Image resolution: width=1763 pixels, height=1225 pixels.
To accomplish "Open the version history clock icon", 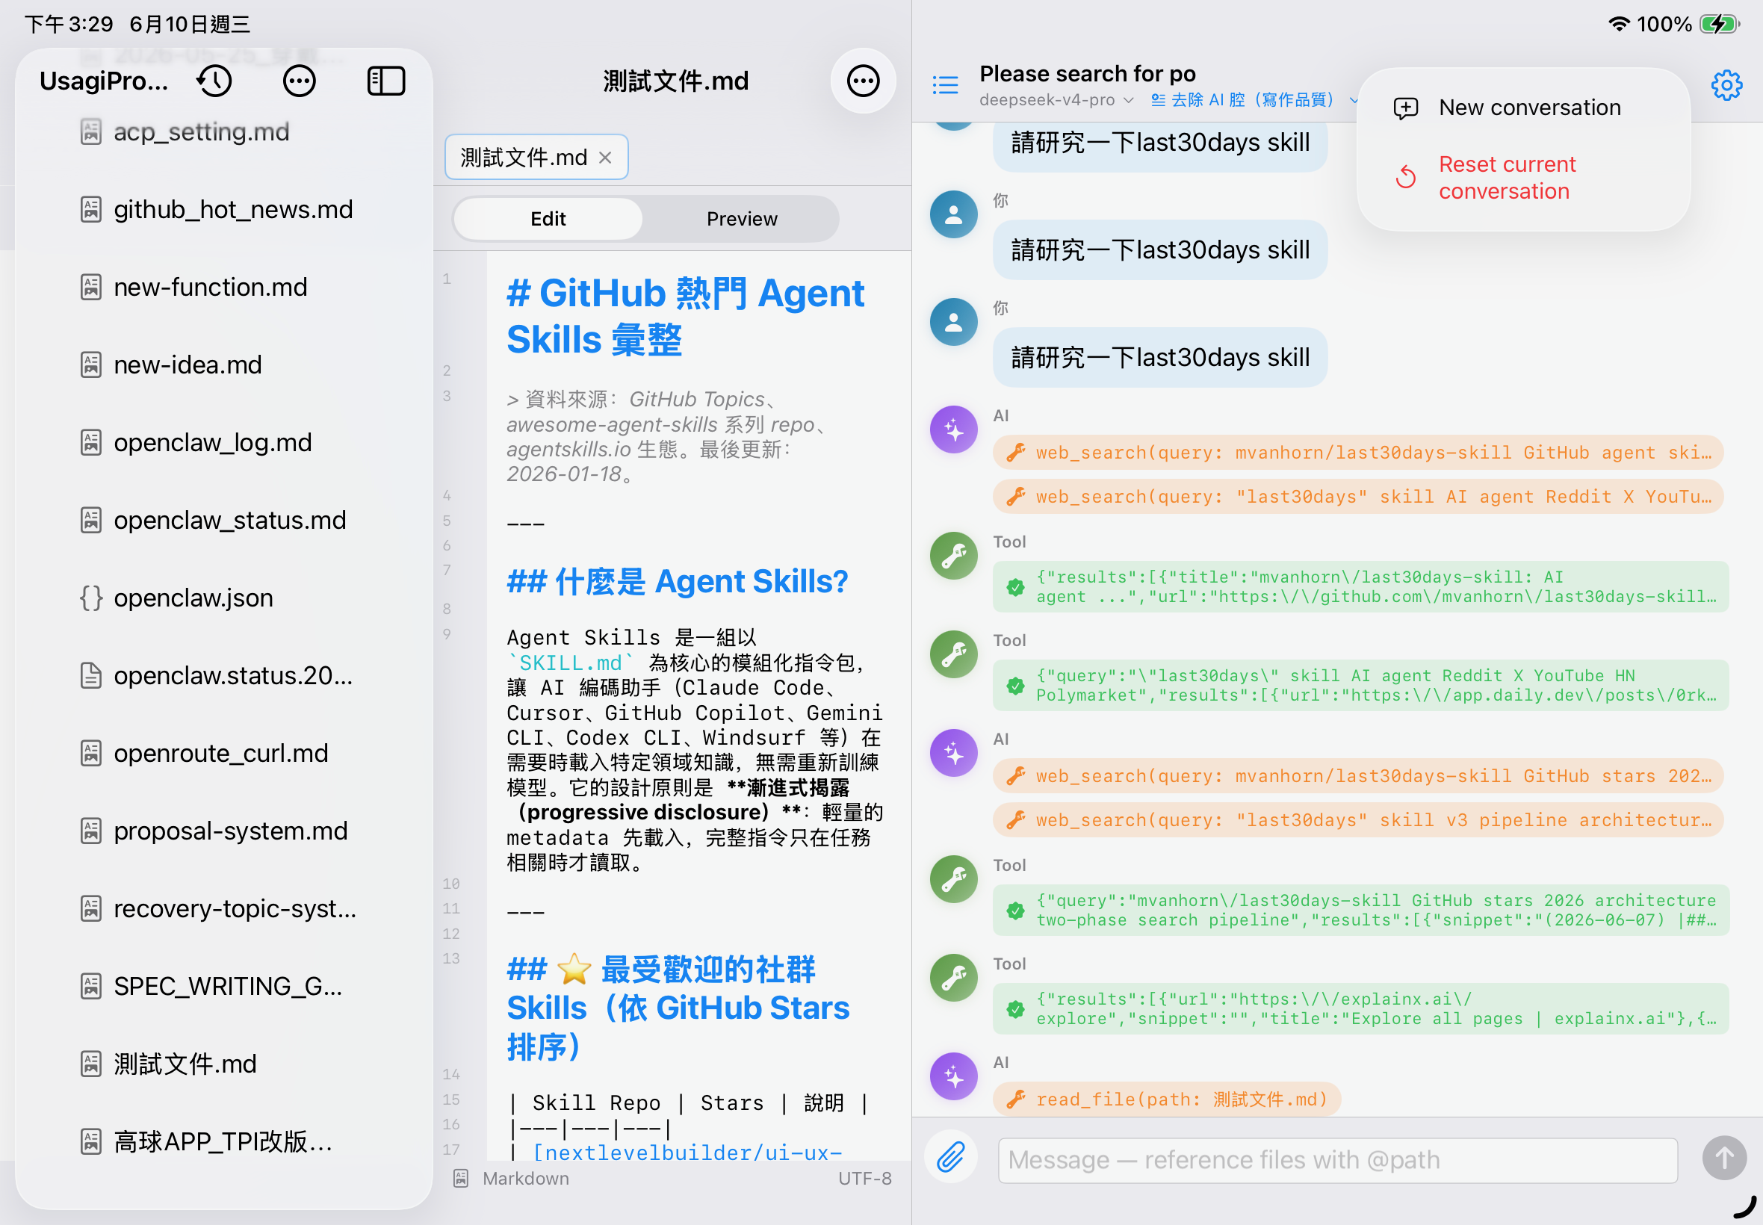I will pyautogui.click(x=215, y=81).
